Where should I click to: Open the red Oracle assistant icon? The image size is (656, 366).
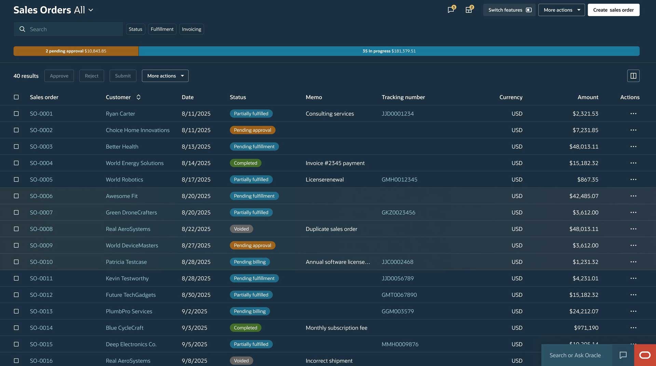coord(645,355)
